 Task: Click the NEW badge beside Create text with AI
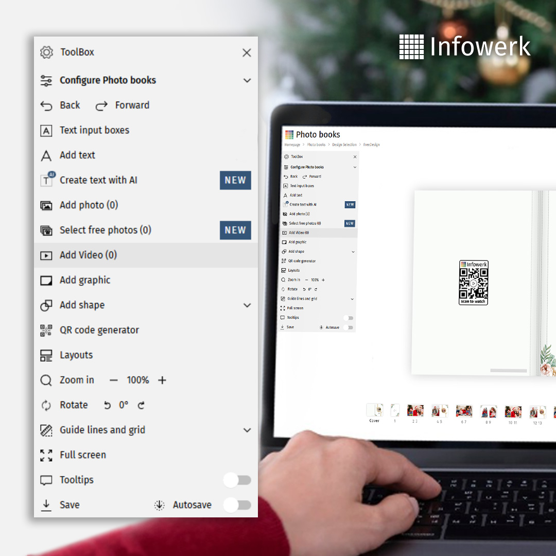pyautogui.click(x=235, y=180)
